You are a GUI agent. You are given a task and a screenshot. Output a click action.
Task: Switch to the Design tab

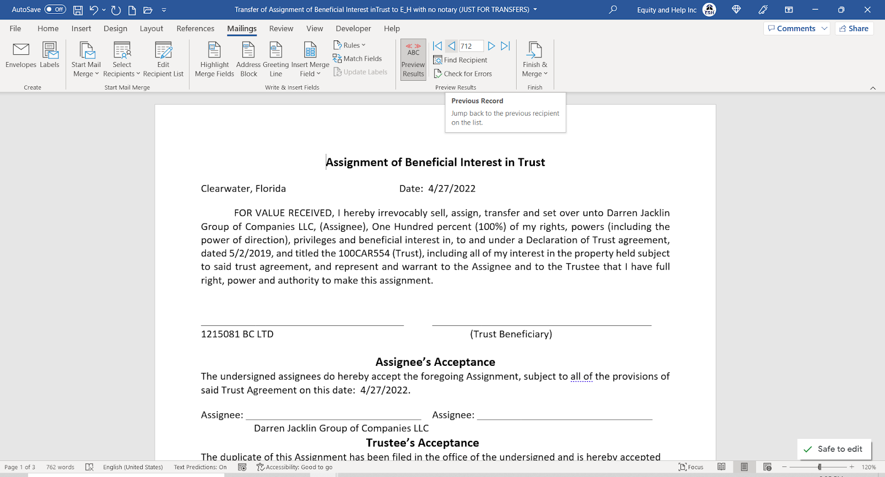click(x=116, y=28)
